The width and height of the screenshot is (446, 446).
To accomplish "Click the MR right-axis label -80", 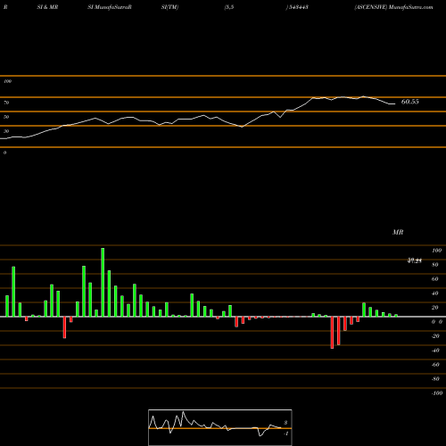I will (x=435, y=379).
